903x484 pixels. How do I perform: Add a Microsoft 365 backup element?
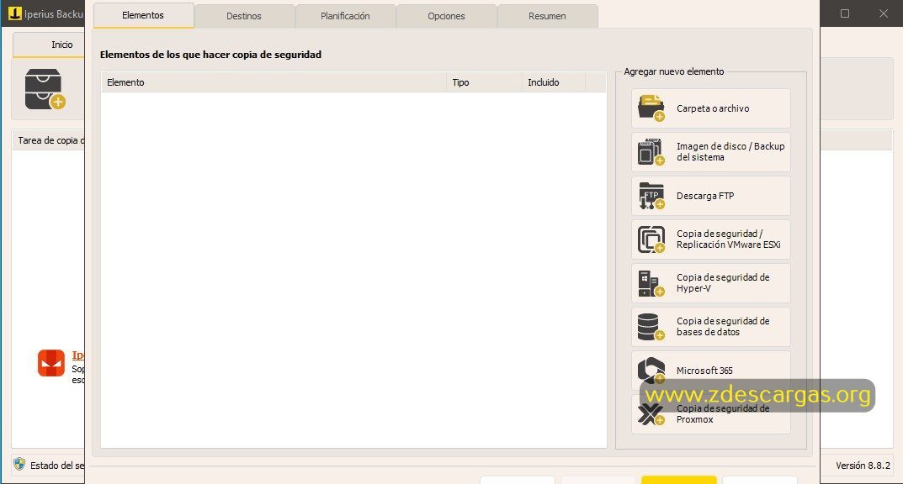[710, 371]
